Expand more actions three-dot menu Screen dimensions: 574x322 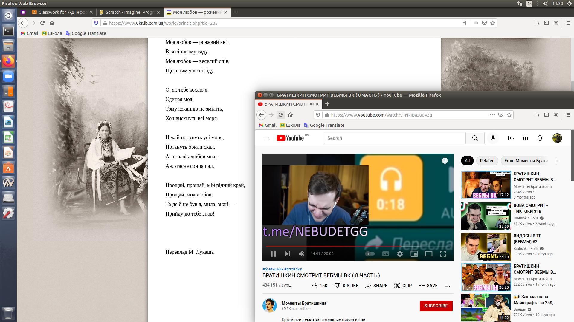pyautogui.click(x=448, y=286)
